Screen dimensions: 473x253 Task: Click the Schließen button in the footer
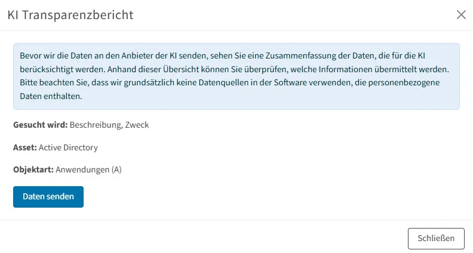(436, 238)
